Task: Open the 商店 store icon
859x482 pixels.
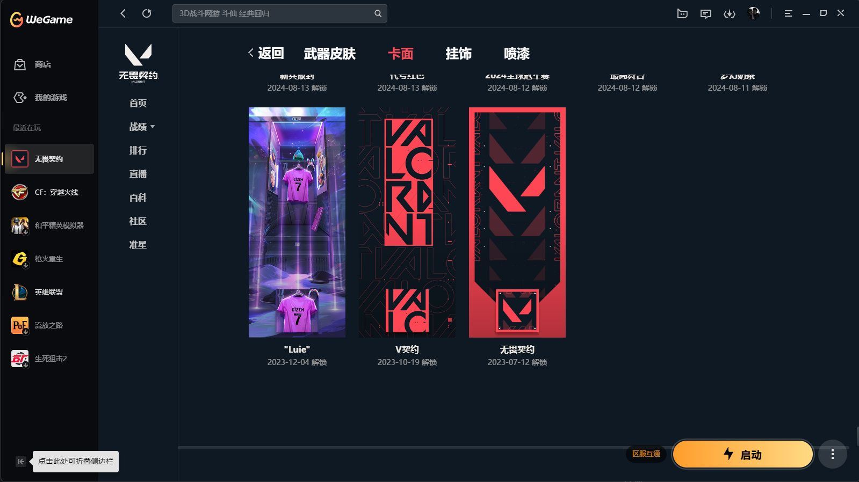Action: click(20, 64)
